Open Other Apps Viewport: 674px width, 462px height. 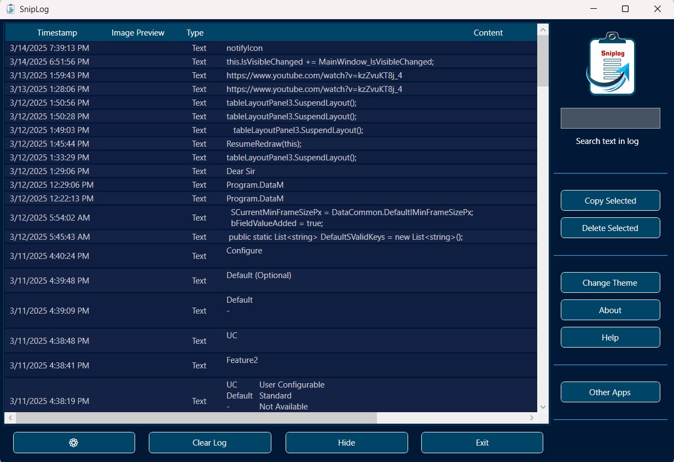coord(610,392)
